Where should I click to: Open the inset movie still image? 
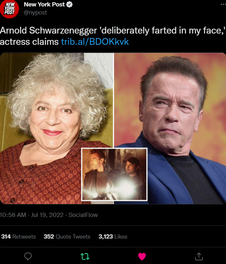tap(114, 174)
